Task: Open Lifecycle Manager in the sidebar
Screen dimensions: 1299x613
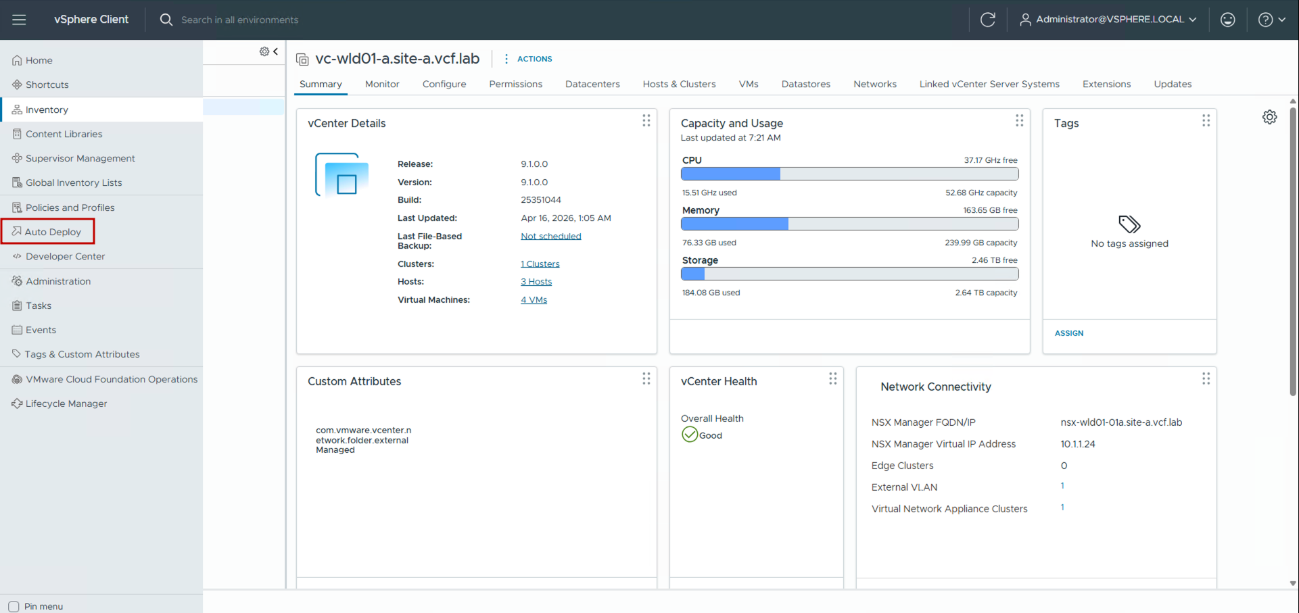Action: 101,403
